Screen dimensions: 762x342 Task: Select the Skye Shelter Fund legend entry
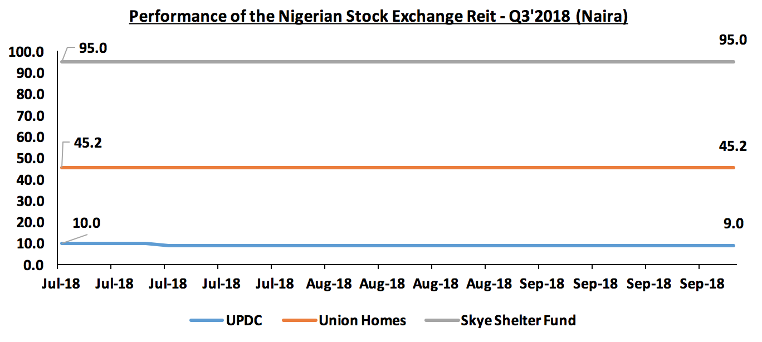click(x=500, y=320)
